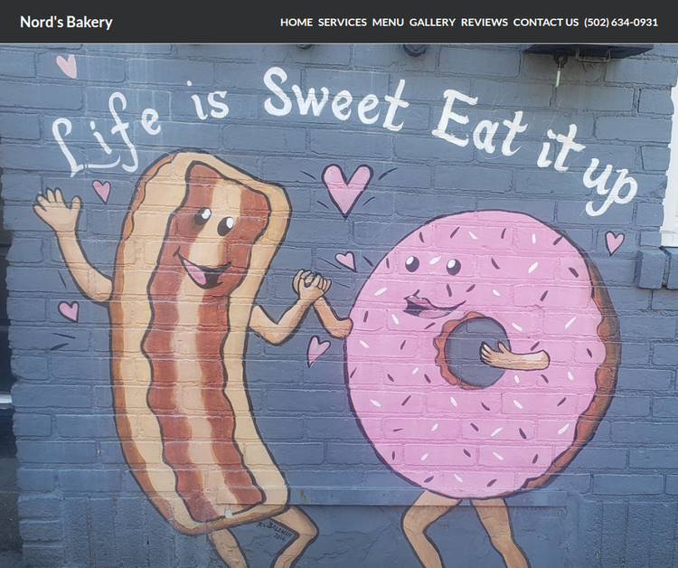The image size is (678, 568).
Task: Navigate to the GALLERY page
Action: 432,22
